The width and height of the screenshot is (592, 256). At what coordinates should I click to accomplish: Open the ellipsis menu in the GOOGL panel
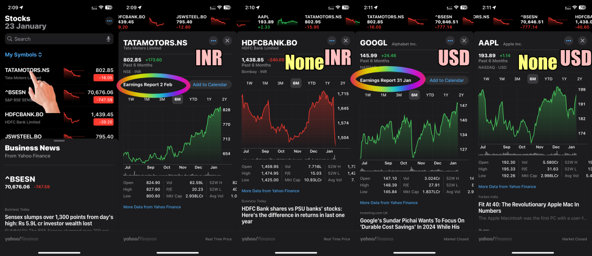pyautogui.click(x=450, y=41)
